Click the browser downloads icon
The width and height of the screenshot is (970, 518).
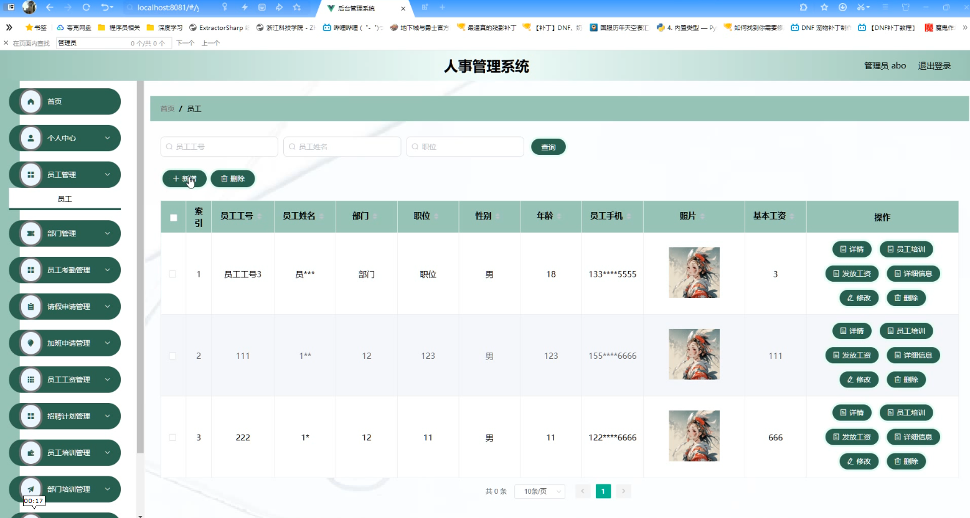pos(842,7)
